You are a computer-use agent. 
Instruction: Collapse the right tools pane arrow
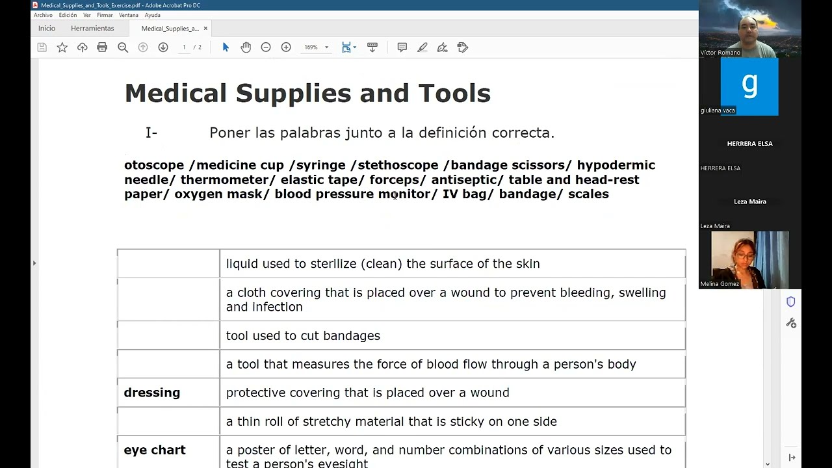coord(791,458)
